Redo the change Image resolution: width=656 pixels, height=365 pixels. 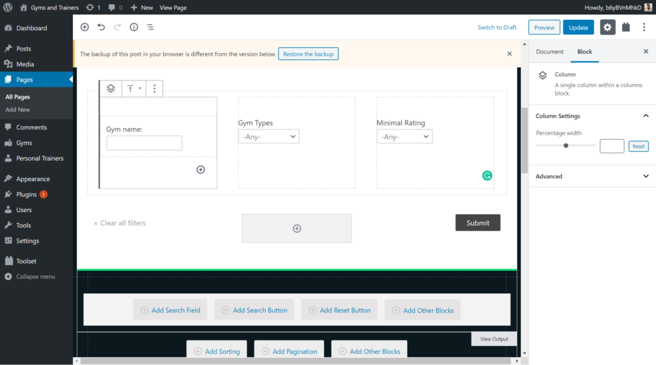118,27
